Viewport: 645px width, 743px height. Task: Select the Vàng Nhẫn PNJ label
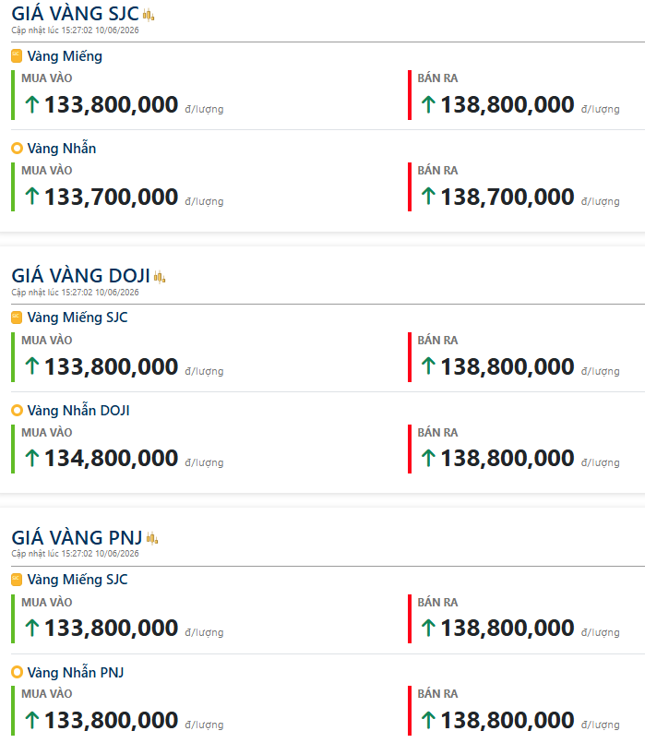tap(76, 673)
